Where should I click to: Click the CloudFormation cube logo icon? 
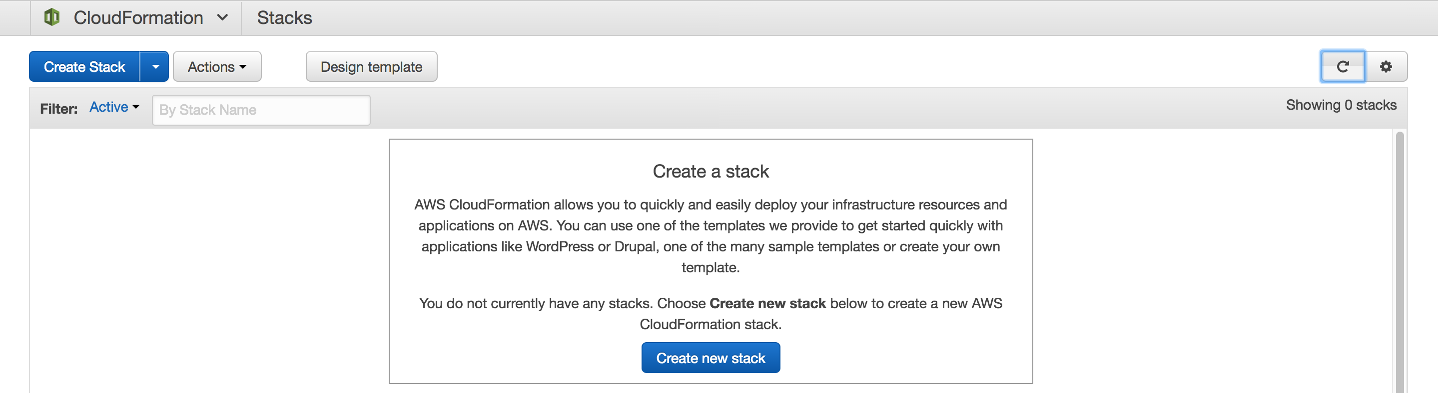(52, 17)
